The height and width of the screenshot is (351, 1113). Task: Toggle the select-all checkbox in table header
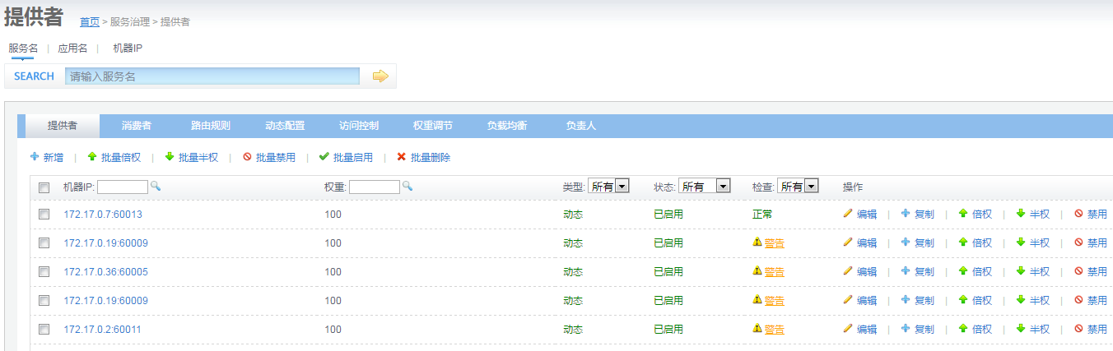[44, 187]
